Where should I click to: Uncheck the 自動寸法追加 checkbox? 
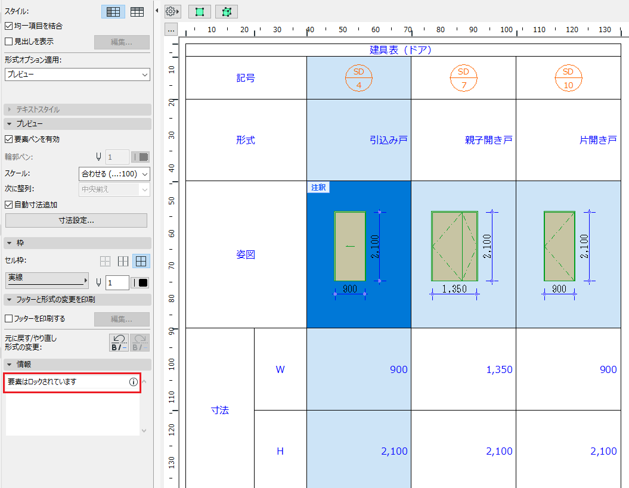pyautogui.click(x=8, y=204)
